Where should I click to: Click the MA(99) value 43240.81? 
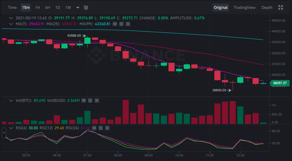[x=103, y=24]
